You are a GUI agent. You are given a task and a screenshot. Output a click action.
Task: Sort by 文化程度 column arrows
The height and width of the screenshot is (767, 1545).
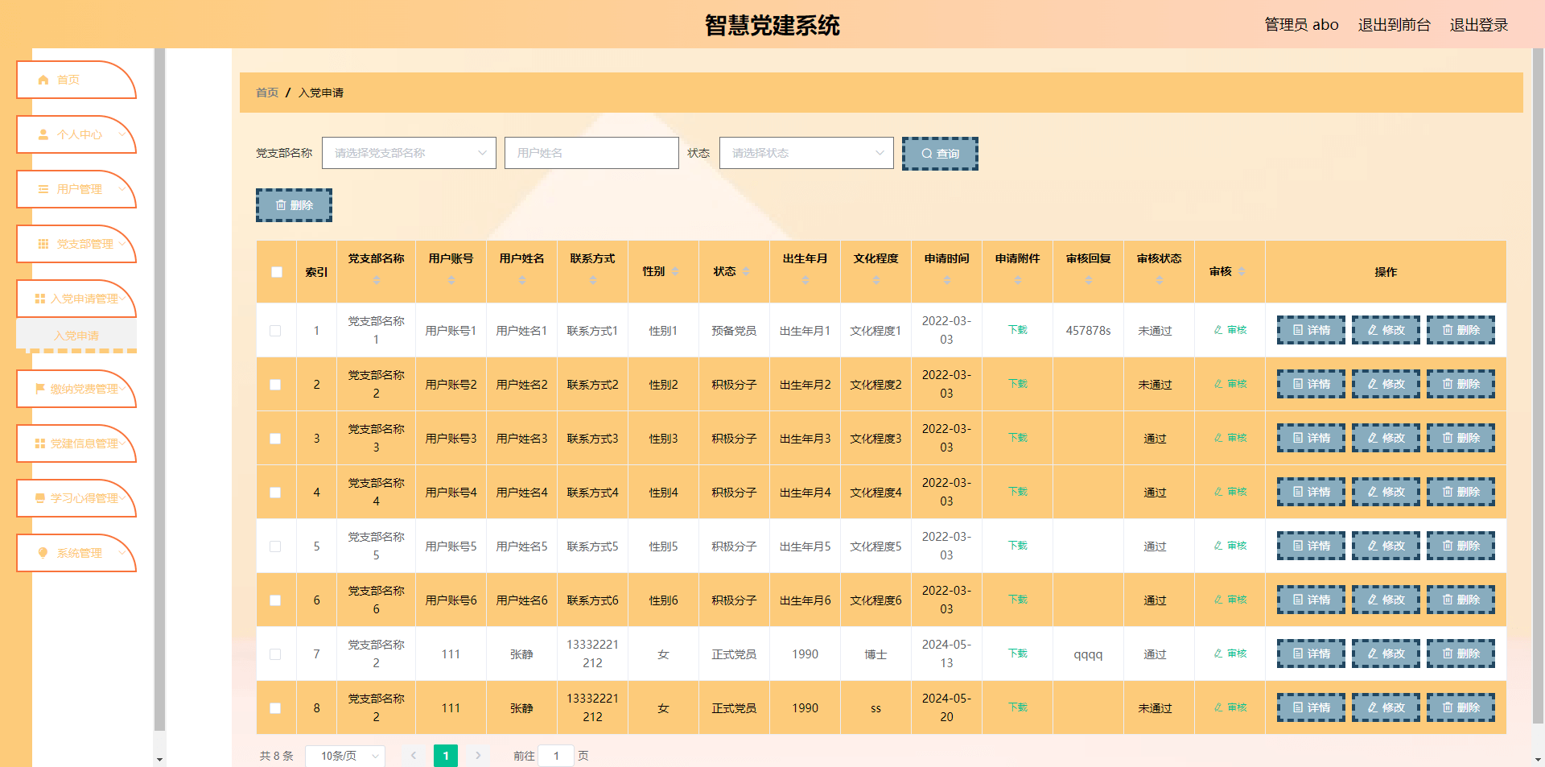tap(875, 280)
